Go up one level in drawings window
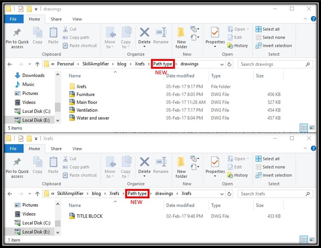The width and height of the screenshot is (321, 248). [37, 64]
